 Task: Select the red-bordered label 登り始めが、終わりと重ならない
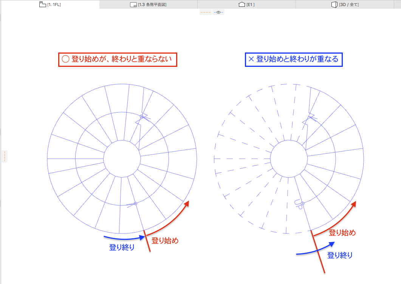pos(118,59)
